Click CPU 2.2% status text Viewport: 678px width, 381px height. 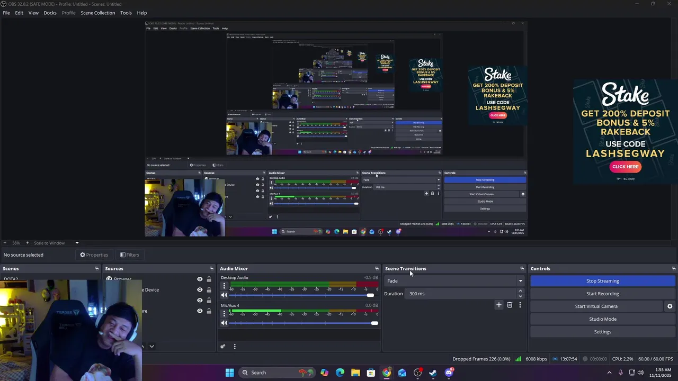coord(623,359)
